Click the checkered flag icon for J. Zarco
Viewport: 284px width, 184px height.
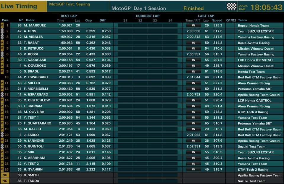pos(2,135)
